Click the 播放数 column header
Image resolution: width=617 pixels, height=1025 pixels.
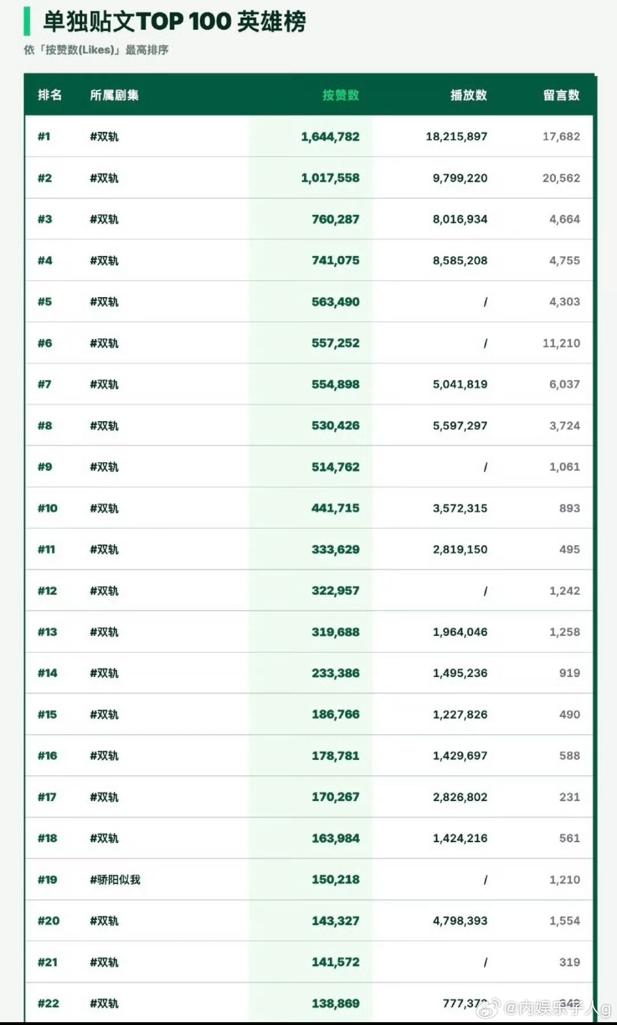click(468, 95)
